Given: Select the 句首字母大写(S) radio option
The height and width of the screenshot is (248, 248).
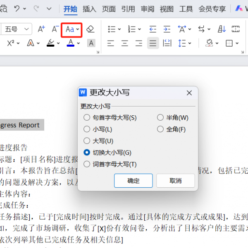Looking at the screenshot, I should [x=87, y=118].
